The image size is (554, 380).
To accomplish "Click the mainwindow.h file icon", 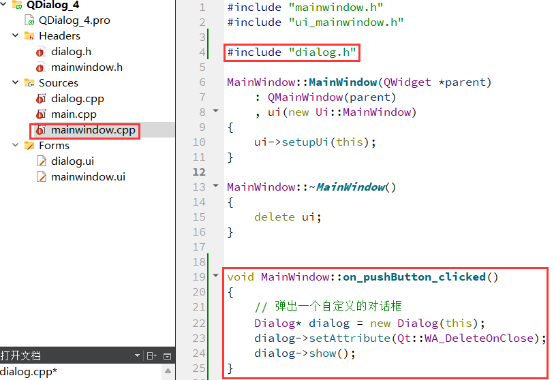I will 40,67.
